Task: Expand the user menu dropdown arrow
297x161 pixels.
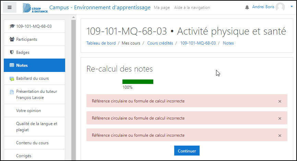Action: (292, 7)
